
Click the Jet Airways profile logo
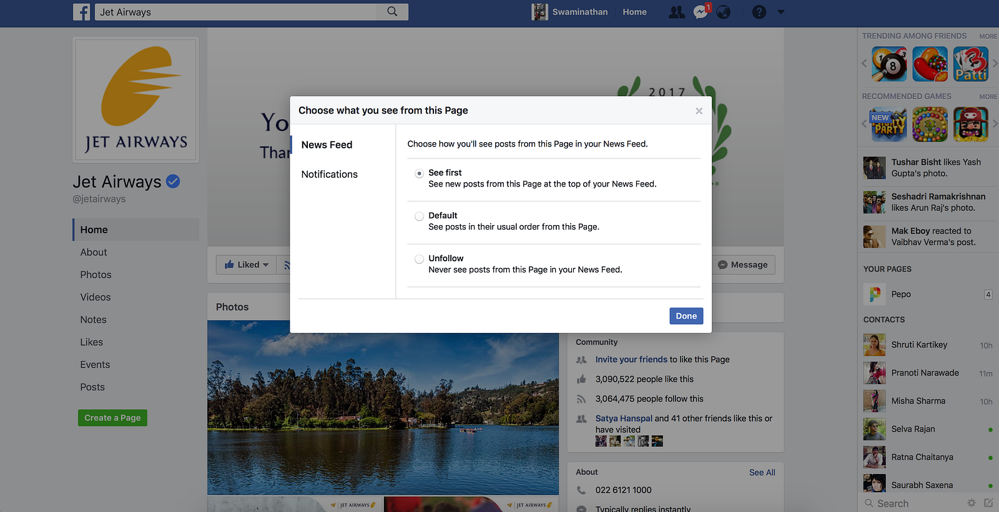[x=135, y=100]
